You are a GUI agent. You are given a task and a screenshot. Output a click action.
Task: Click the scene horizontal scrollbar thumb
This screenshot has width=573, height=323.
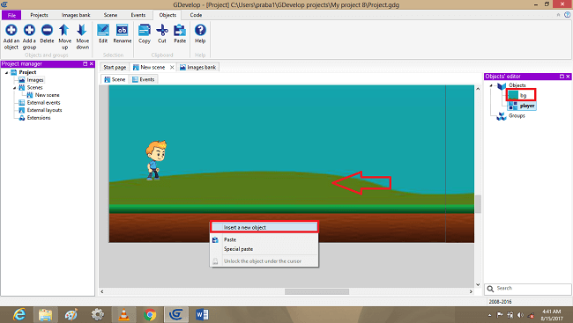[x=316, y=291]
